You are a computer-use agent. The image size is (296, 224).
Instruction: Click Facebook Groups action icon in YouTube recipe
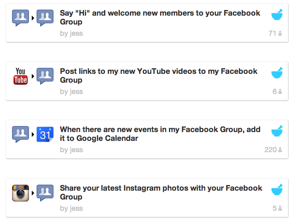point(45,76)
